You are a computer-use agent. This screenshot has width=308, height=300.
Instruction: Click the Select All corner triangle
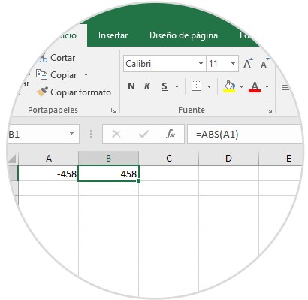[13, 159]
